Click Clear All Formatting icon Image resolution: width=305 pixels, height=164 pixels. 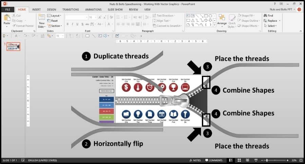(x=112, y=18)
